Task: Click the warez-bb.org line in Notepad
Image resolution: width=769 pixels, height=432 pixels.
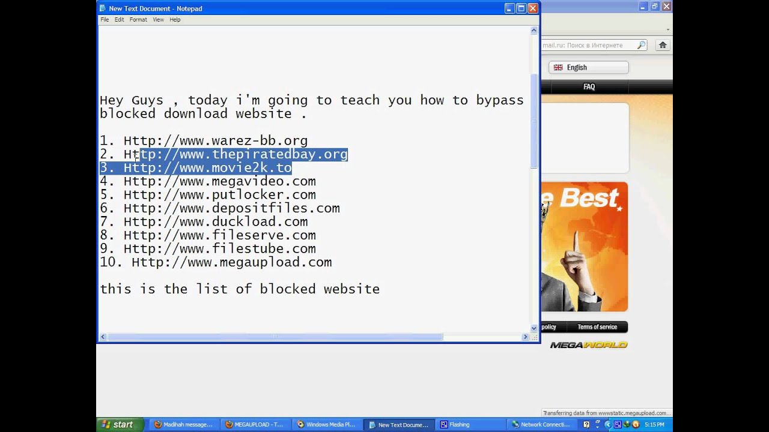Action: [204, 140]
